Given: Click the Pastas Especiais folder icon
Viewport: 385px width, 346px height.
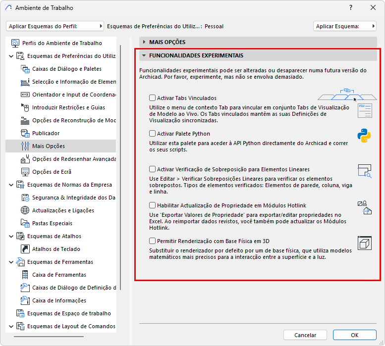Looking at the screenshot, I should coord(25,223).
